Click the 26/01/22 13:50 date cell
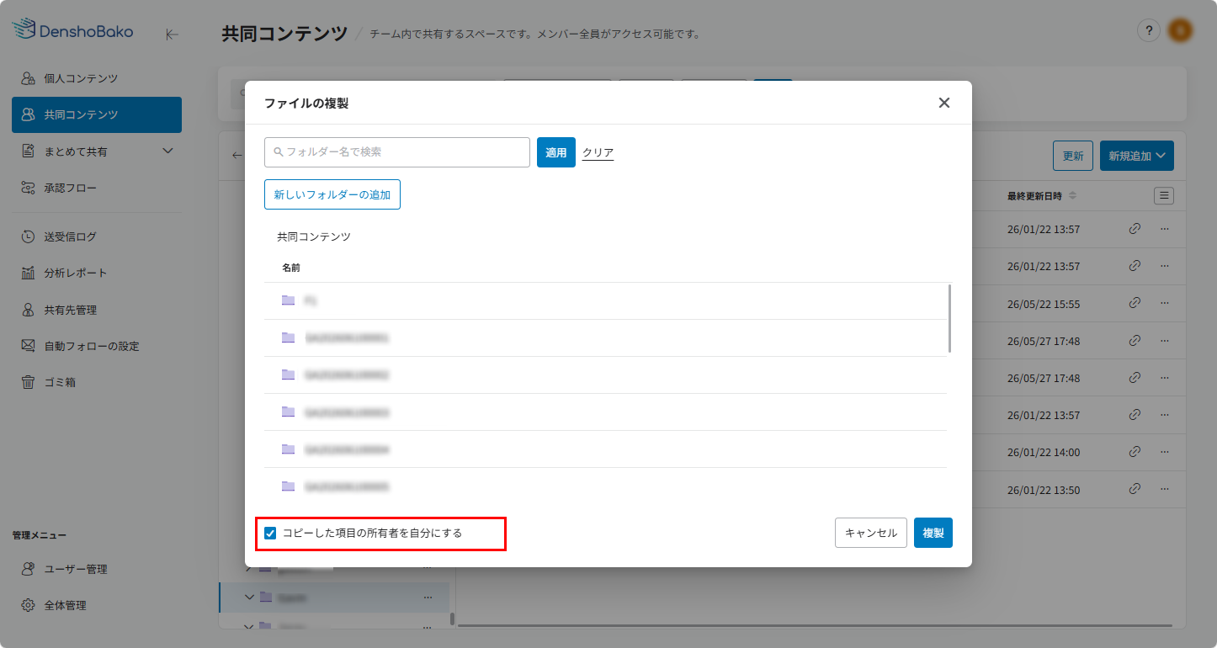Viewport: 1217px width, 648px height. click(x=1044, y=490)
